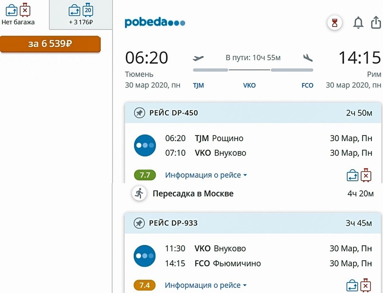Click the pobeda logo at top
Screen dimensions: 383x293
(x=155, y=22)
